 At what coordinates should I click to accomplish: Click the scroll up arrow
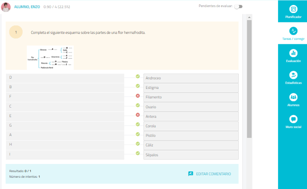[x=249, y=17]
